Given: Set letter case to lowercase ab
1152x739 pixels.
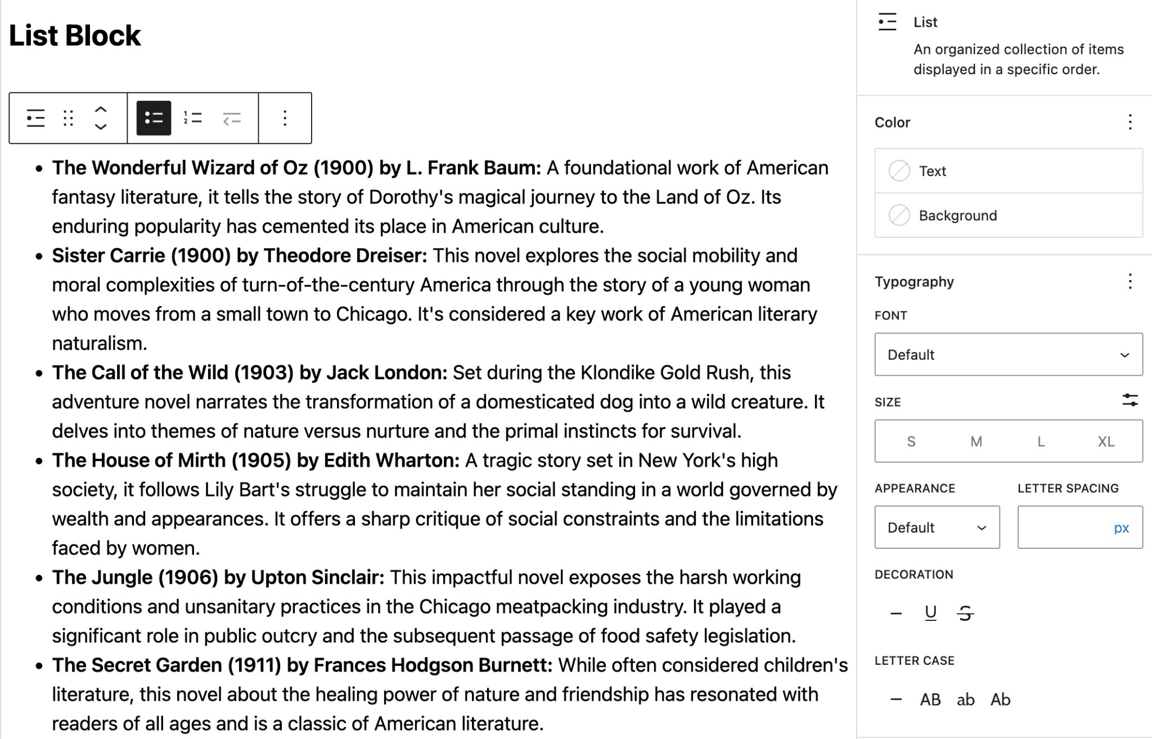Looking at the screenshot, I should (x=966, y=700).
